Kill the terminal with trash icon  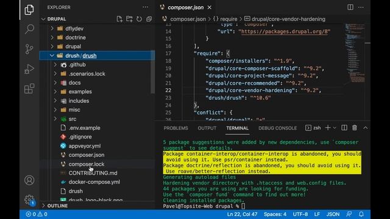tap(355, 128)
